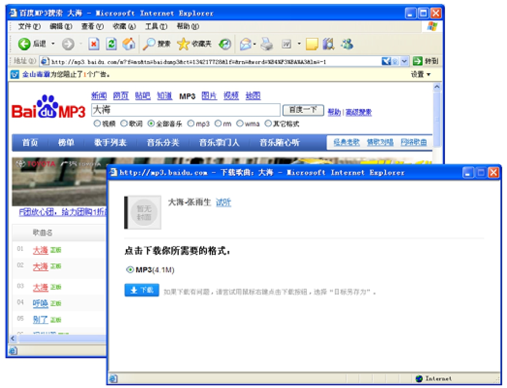
Task: Open the 文件 menu
Action: tap(30, 27)
